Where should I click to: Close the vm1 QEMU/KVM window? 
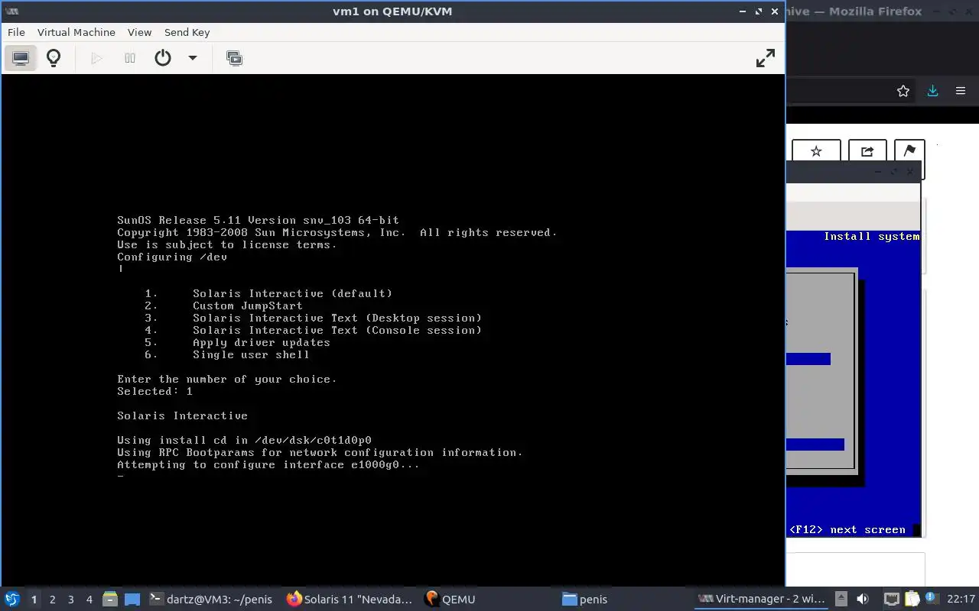coord(775,11)
